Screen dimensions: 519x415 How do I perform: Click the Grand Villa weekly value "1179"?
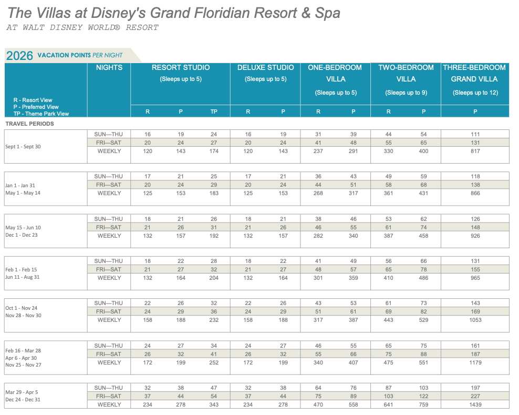coord(475,362)
